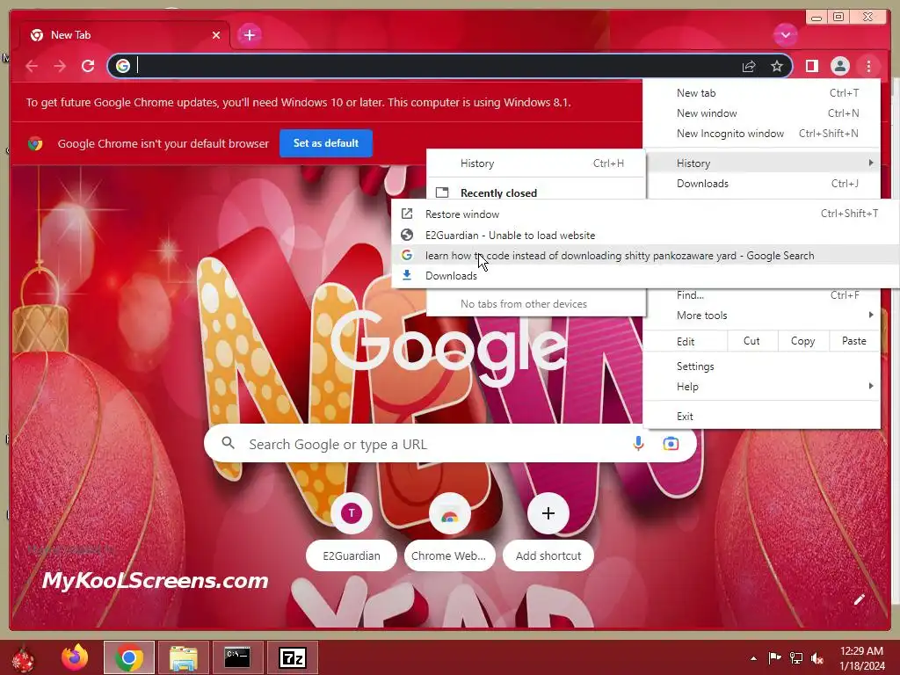Click the address bar input

(436, 66)
